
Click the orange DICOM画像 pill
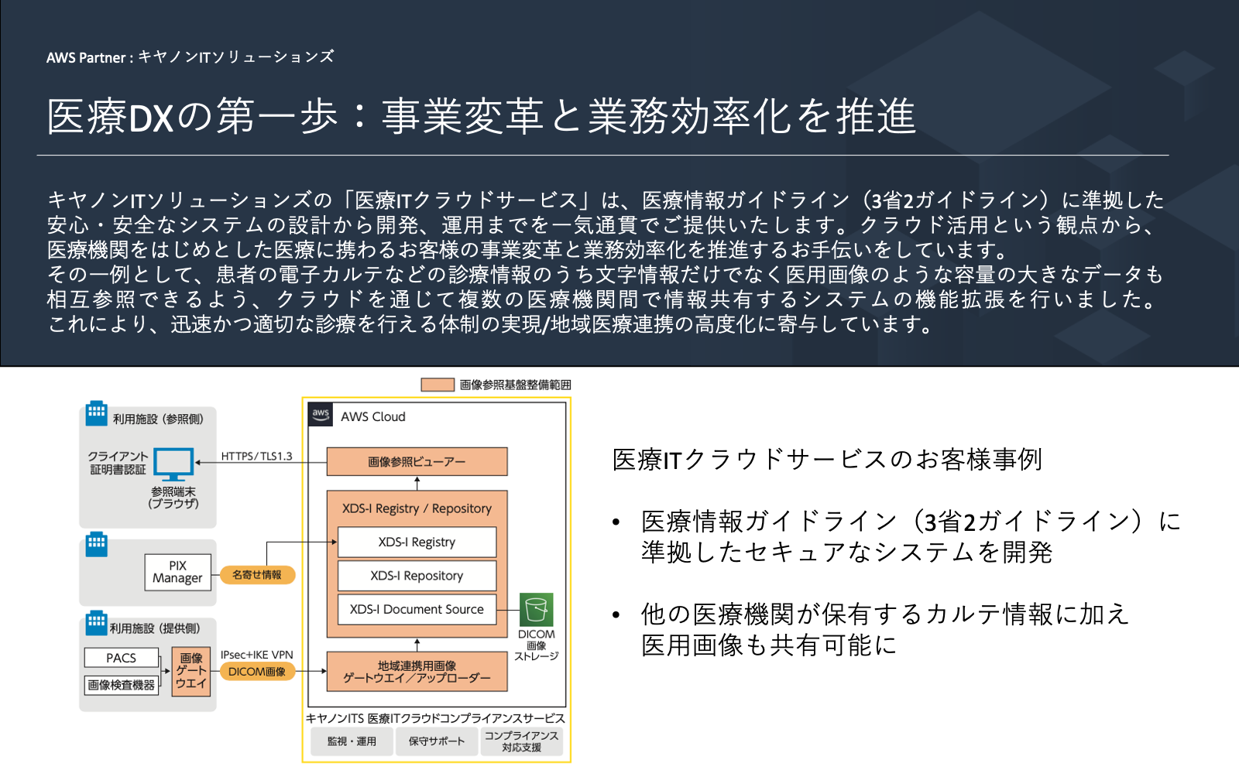click(x=257, y=672)
